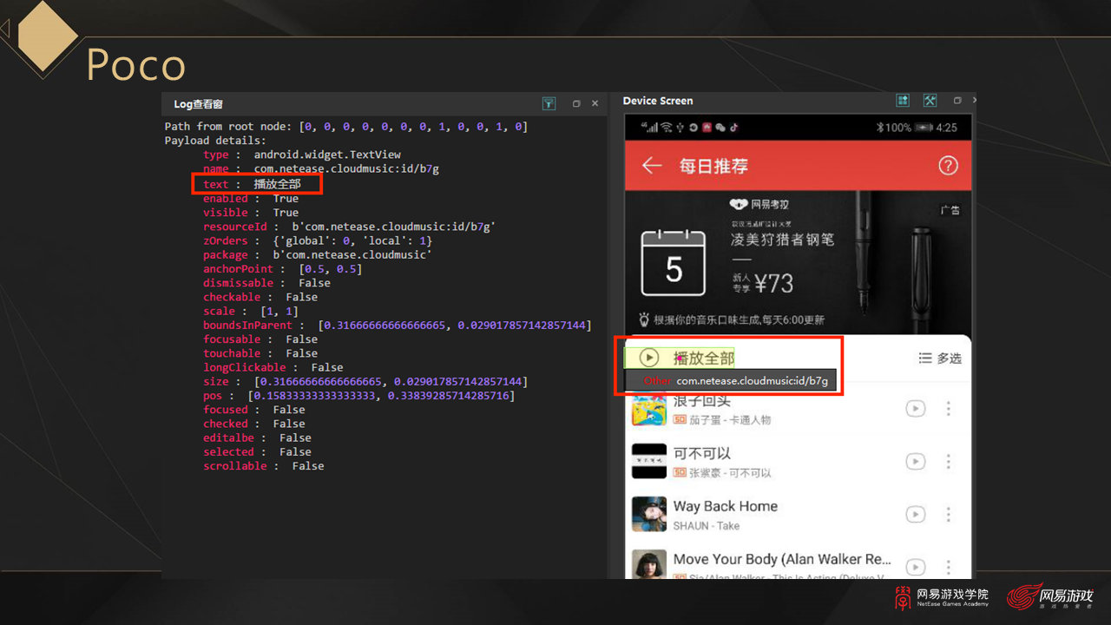Tap the 浪子回头 album cover thumbnail

tap(648, 409)
